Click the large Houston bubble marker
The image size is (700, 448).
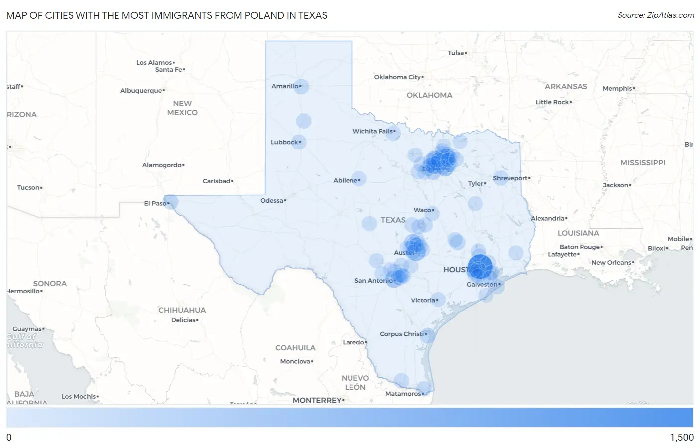[480, 267]
